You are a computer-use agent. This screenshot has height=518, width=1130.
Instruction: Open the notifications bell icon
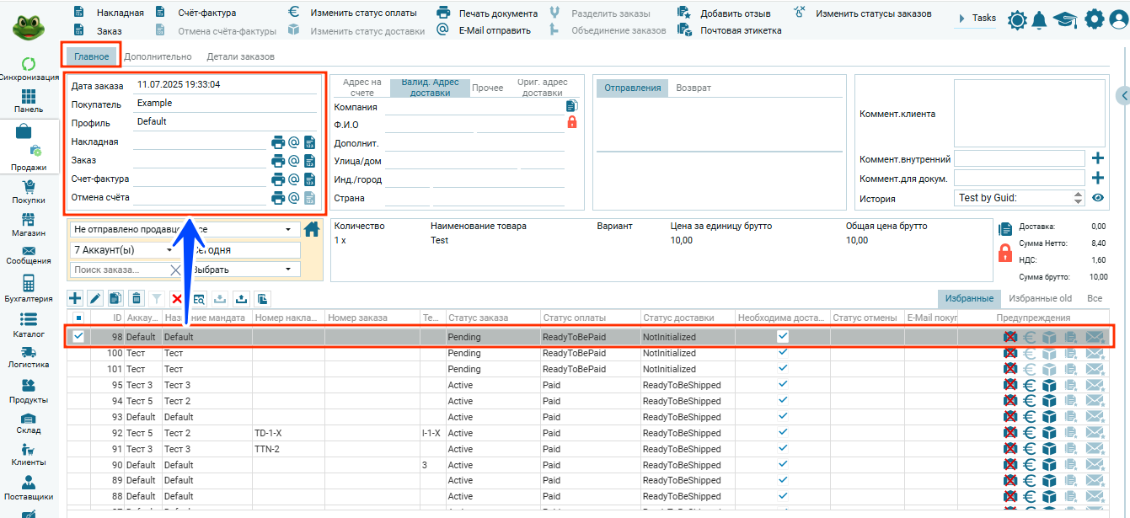click(x=1040, y=20)
